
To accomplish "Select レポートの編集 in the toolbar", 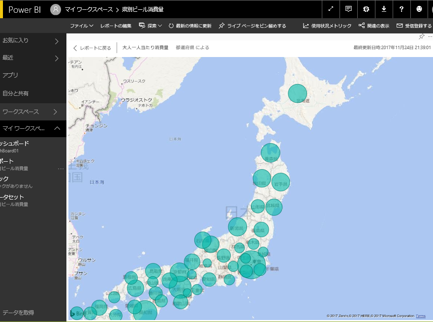I will [116, 26].
